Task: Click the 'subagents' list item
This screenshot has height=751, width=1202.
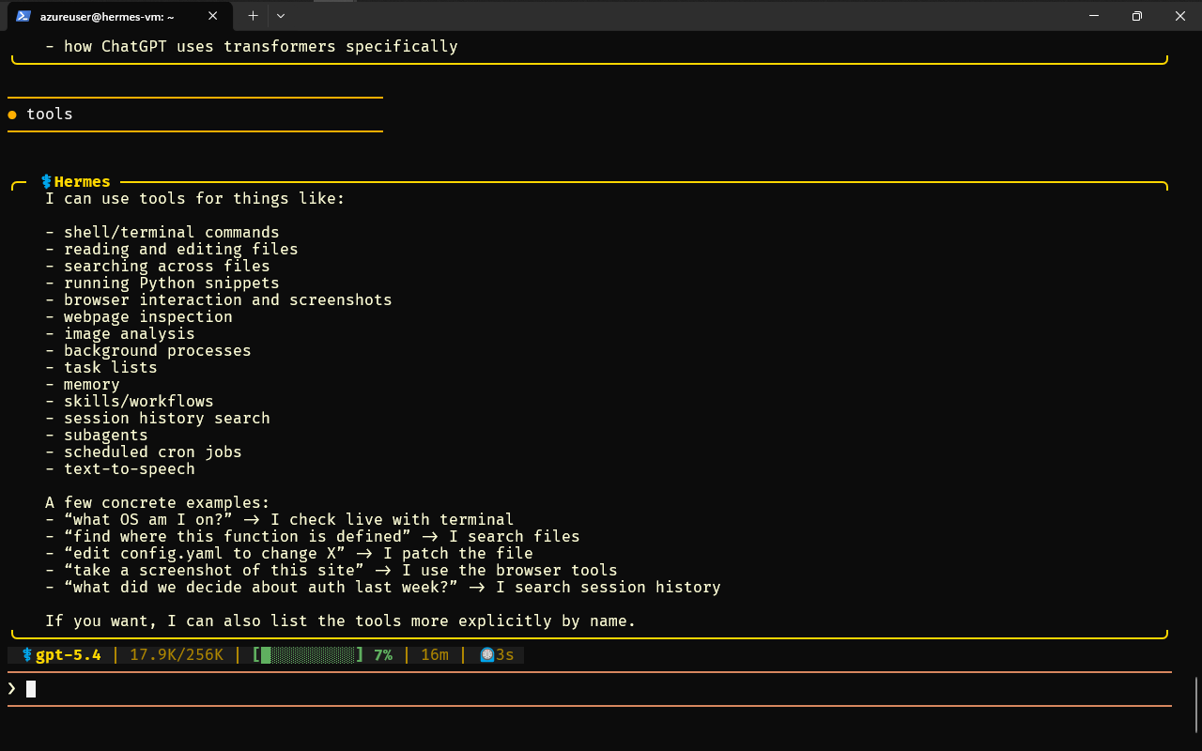Action: coord(97,435)
